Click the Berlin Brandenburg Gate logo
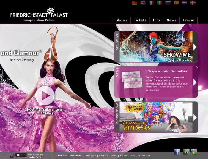Image resolution: width=208 pixels, height=159 pixels. [x=18, y=156]
